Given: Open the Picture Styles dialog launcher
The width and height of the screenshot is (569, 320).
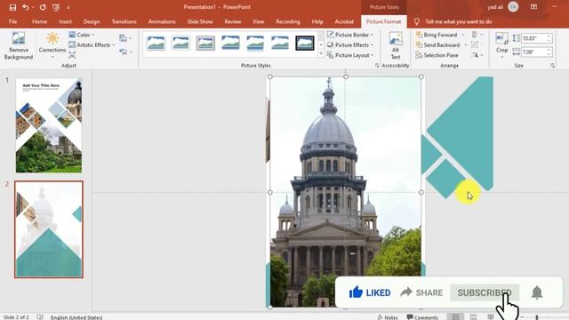Looking at the screenshot, I should [377, 66].
